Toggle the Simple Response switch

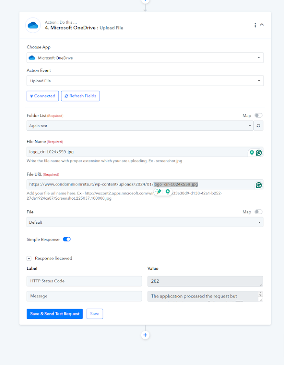[x=67, y=239]
